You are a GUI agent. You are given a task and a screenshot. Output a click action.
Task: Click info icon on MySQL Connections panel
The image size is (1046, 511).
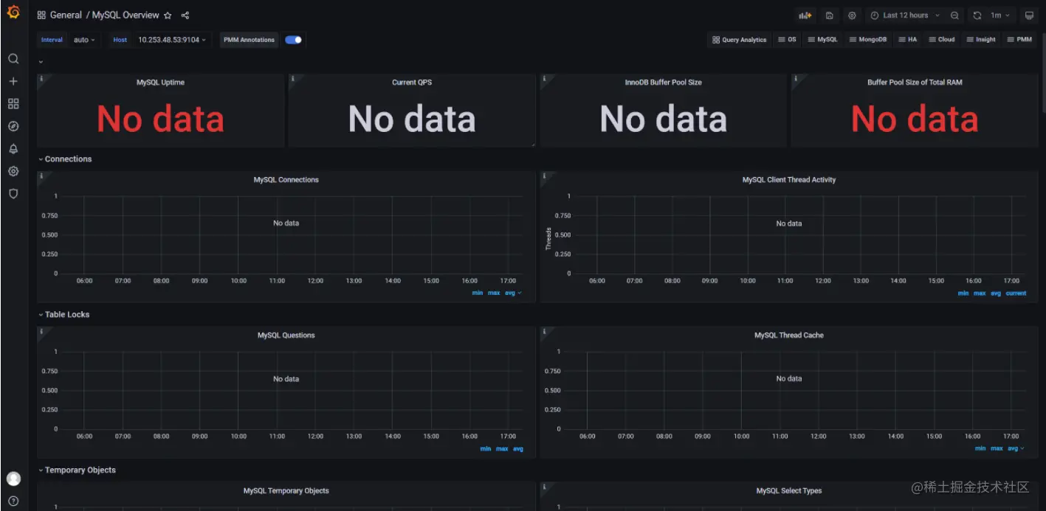coord(41,175)
